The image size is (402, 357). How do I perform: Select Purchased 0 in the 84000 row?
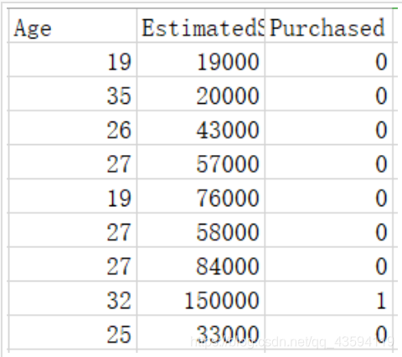[329, 264]
